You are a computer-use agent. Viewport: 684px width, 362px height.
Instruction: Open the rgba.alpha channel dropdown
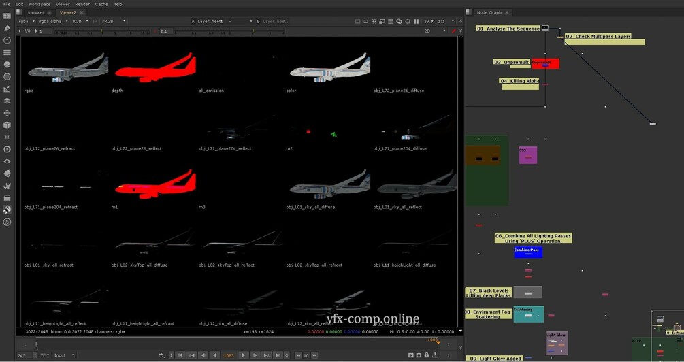(53, 21)
